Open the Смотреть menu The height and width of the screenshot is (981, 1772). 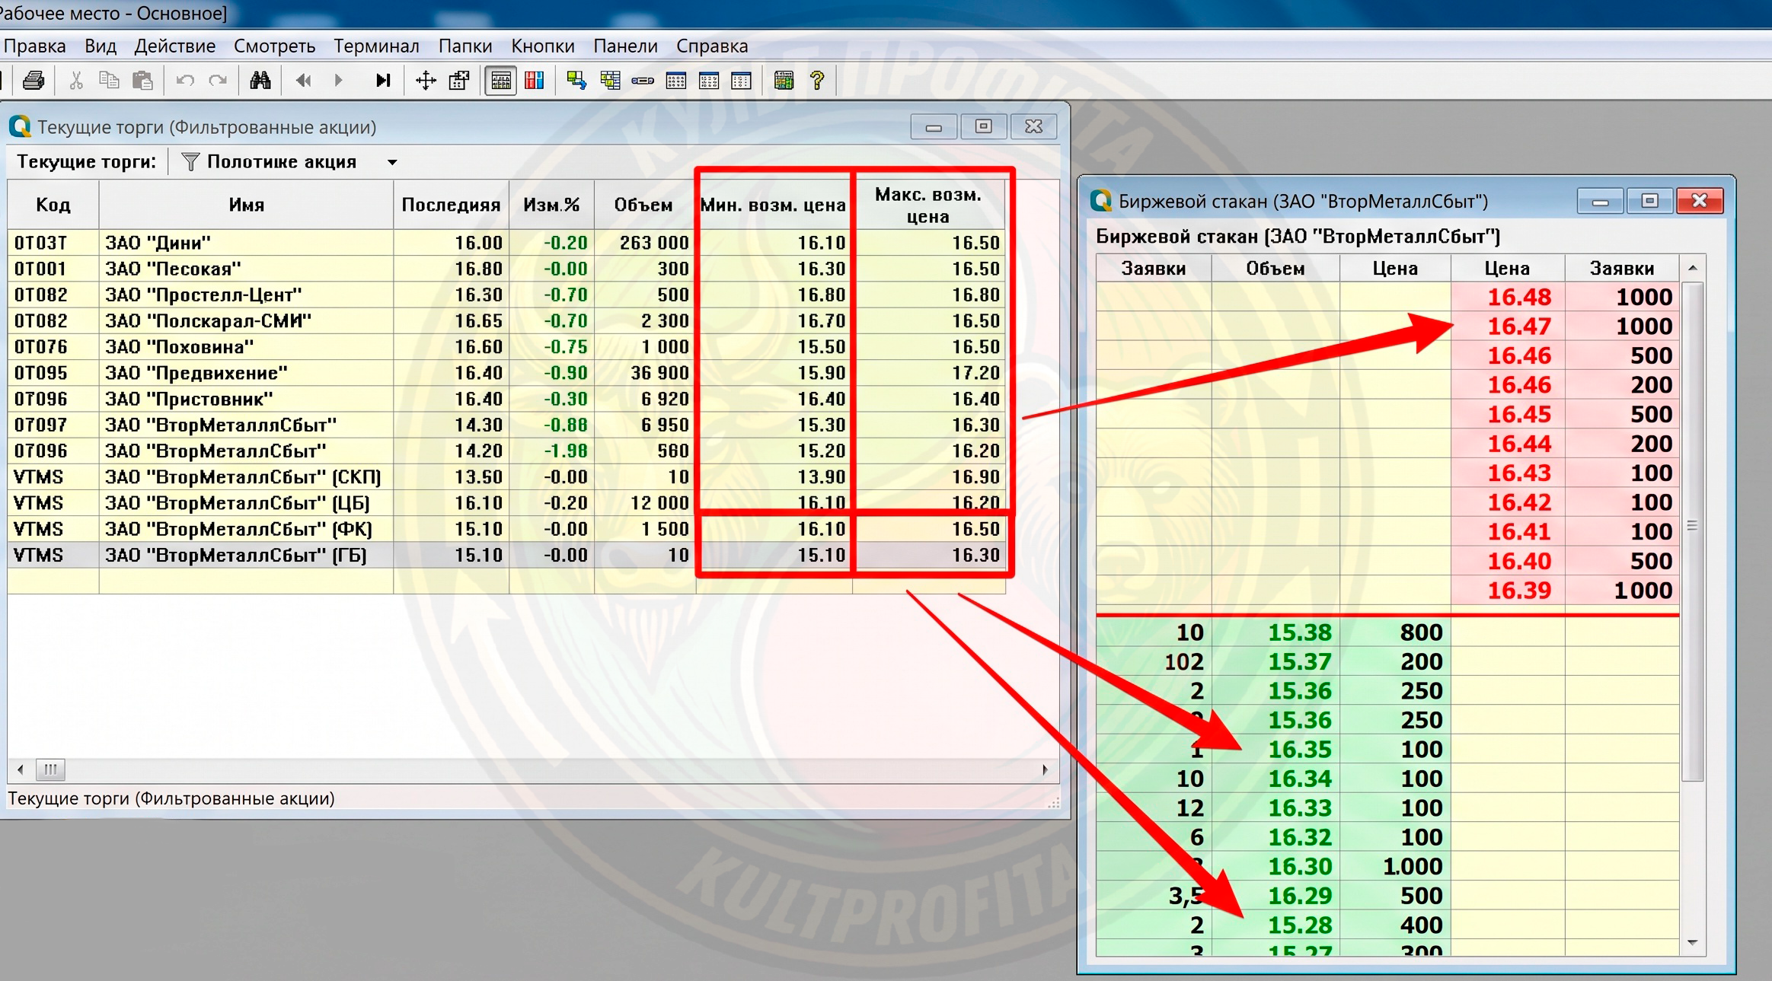pyautogui.click(x=275, y=46)
